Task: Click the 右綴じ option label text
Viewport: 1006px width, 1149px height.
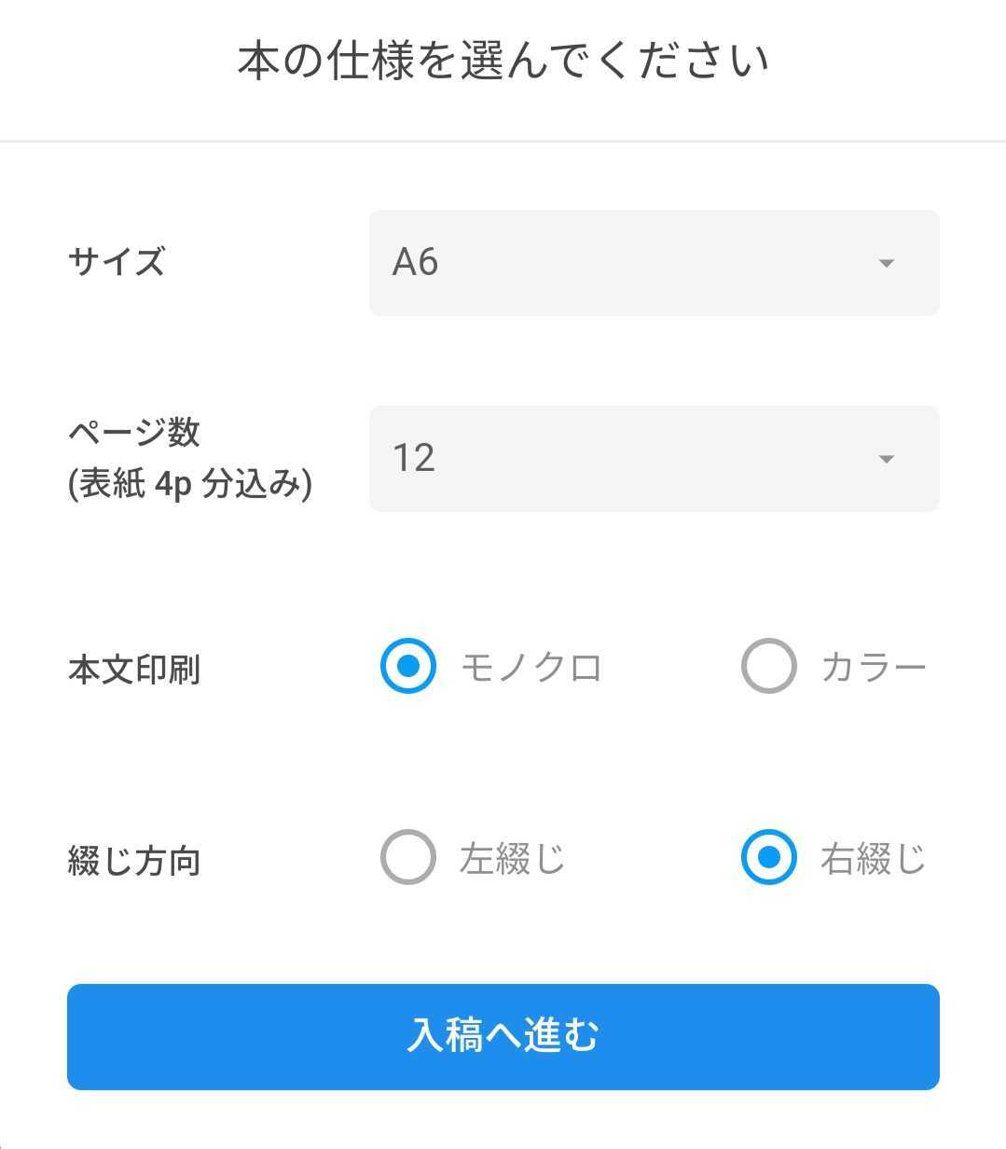Action: [x=873, y=859]
